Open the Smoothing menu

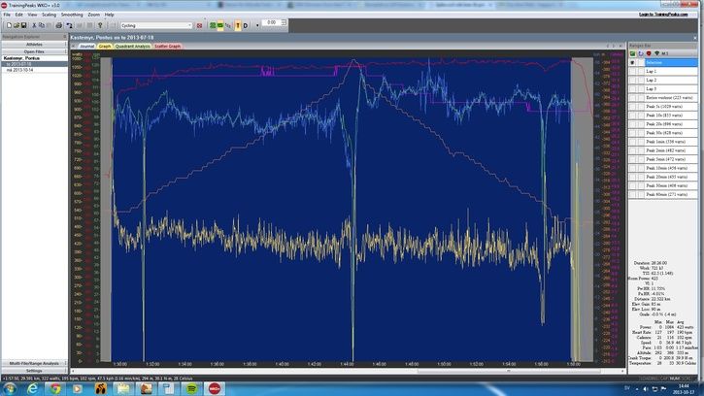72,15
